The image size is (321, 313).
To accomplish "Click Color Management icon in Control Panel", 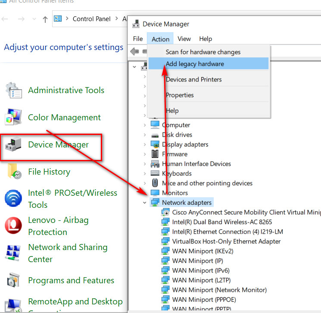I will pyautogui.click(x=13, y=117).
